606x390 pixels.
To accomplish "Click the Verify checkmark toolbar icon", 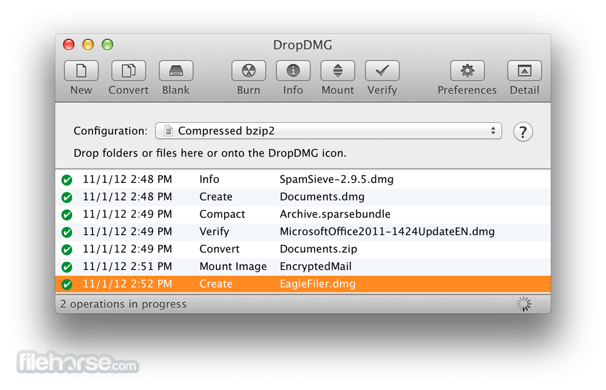I will tap(382, 71).
